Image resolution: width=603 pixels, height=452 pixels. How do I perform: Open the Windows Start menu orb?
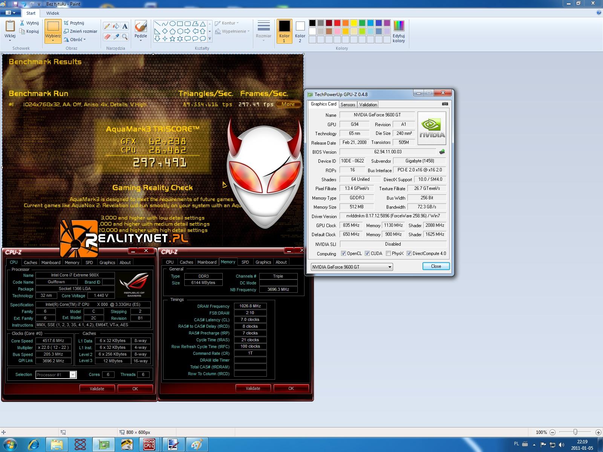tap(9, 444)
